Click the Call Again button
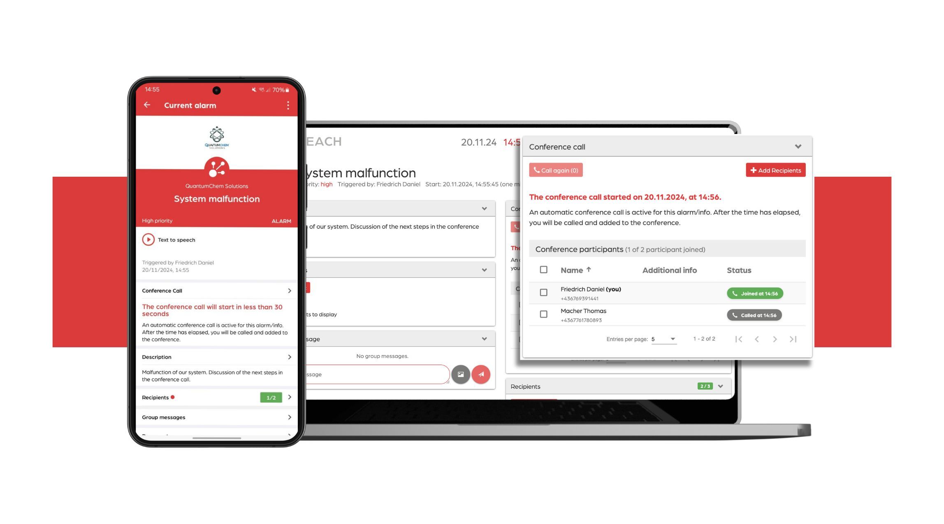944x524 pixels. click(x=555, y=170)
